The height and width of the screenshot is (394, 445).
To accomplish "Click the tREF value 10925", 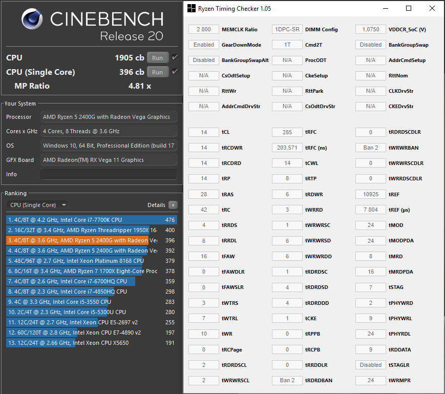I will click(x=371, y=194).
